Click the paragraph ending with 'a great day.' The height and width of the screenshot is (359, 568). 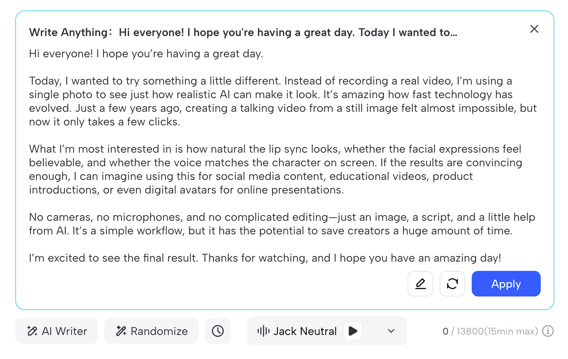tap(146, 54)
